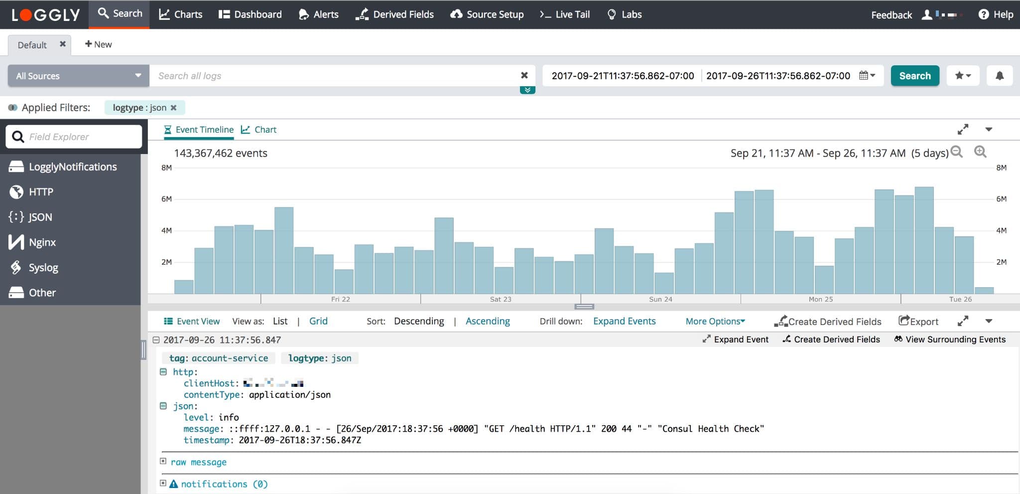Collapse the 2017-09-26 11:37:56.847 event
1020x494 pixels.
[156, 340]
